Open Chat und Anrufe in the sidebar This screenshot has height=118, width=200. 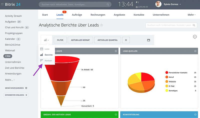[x=14, y=27]
